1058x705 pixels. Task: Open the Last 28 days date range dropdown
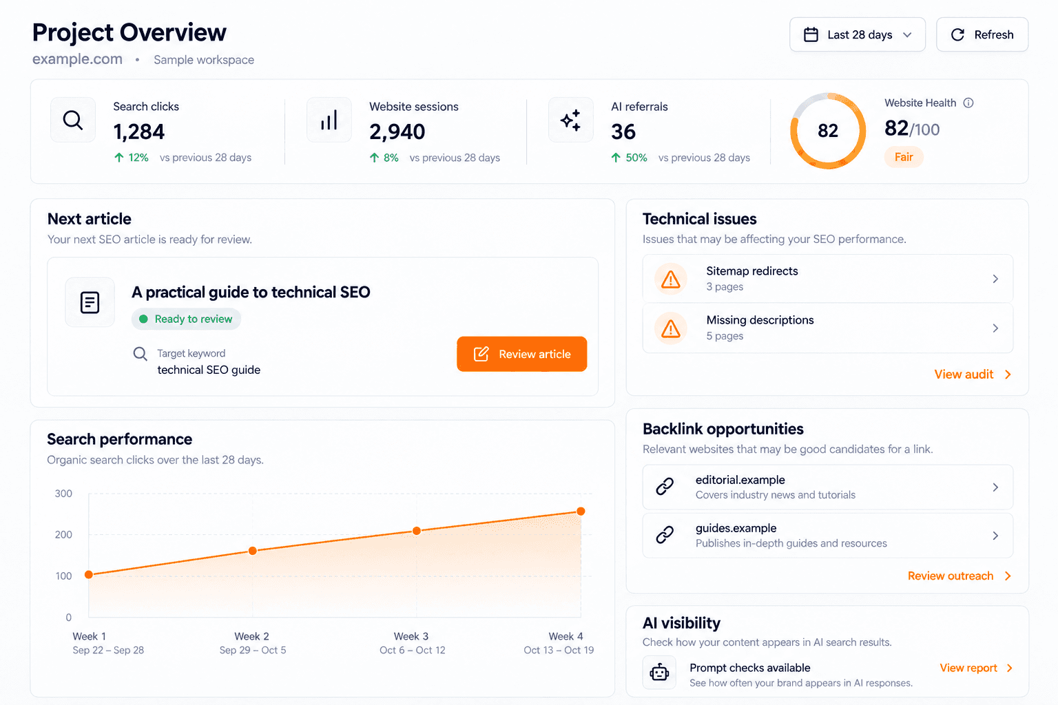pos(858,34)
